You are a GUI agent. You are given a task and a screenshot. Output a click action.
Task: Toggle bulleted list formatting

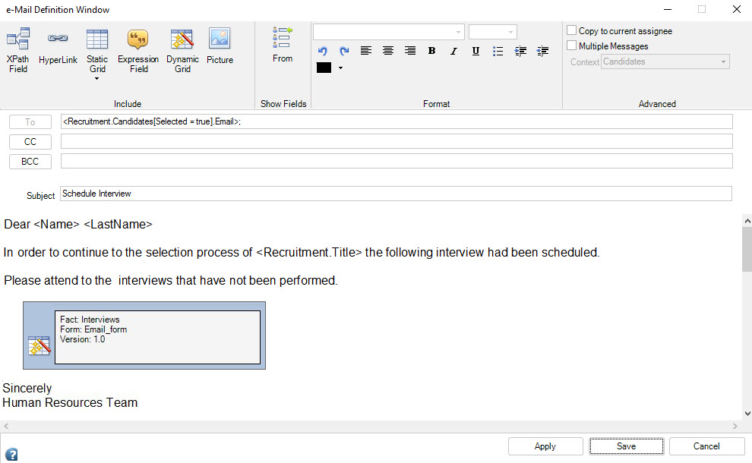click(x=498, y=51)
